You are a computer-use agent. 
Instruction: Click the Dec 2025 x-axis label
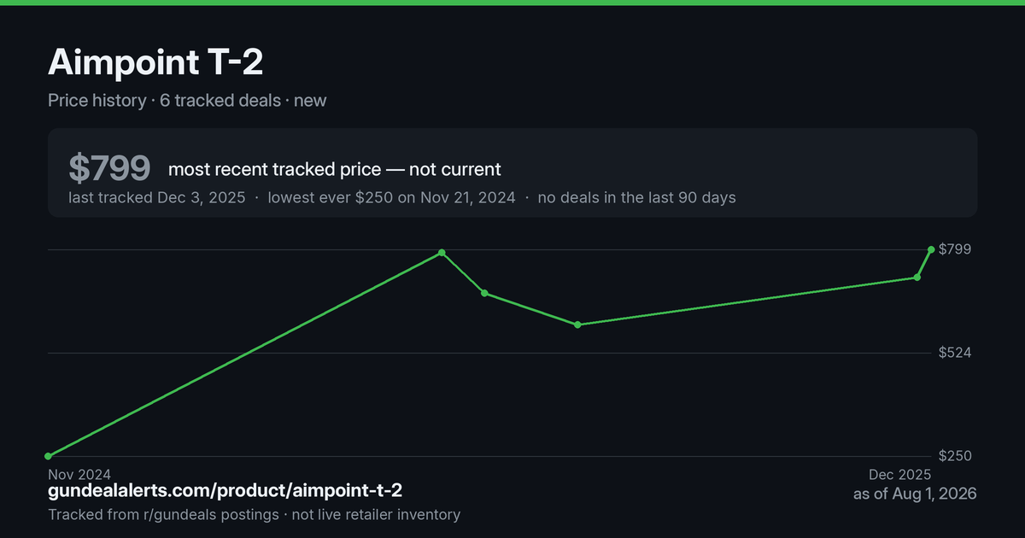900,474
